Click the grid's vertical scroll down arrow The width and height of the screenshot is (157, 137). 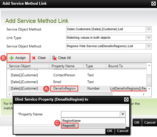149,89
